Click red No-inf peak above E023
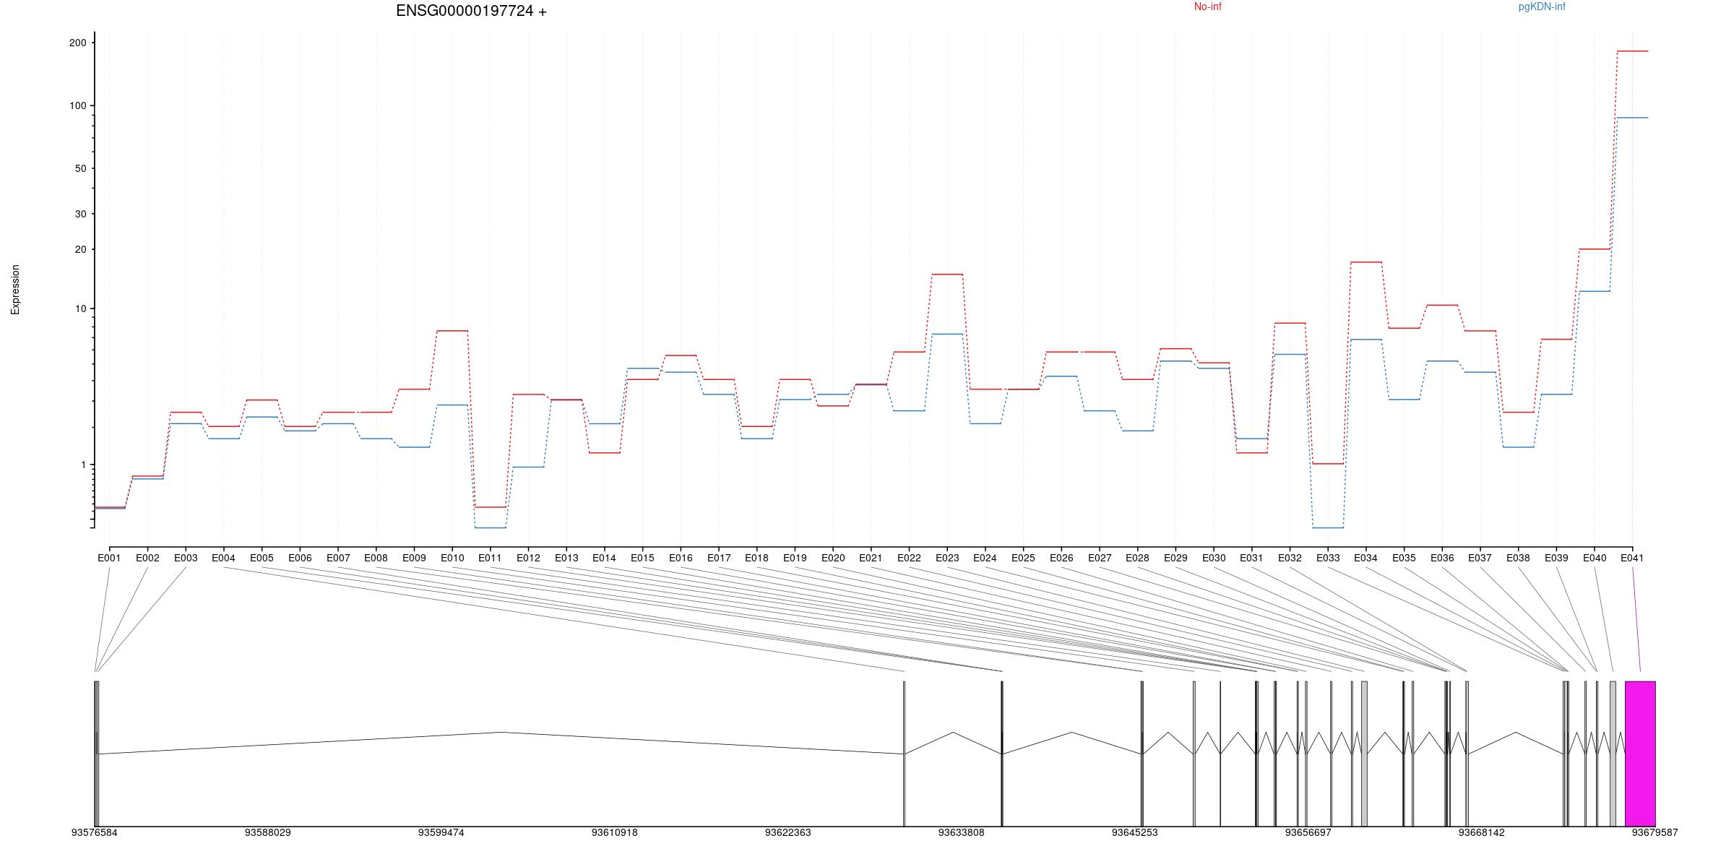The width and height of the screenshot is (1734, 867). pos(947,275)
